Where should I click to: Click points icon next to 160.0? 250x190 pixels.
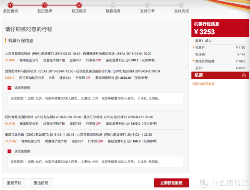(130, 141)
